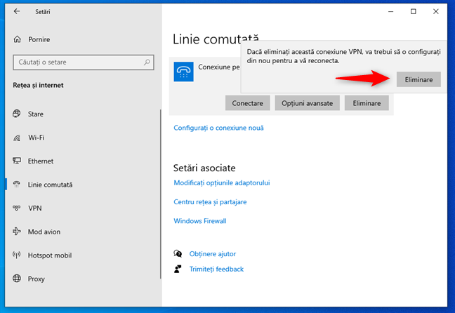Select the Ethernet monitor icon

point(17,161)
